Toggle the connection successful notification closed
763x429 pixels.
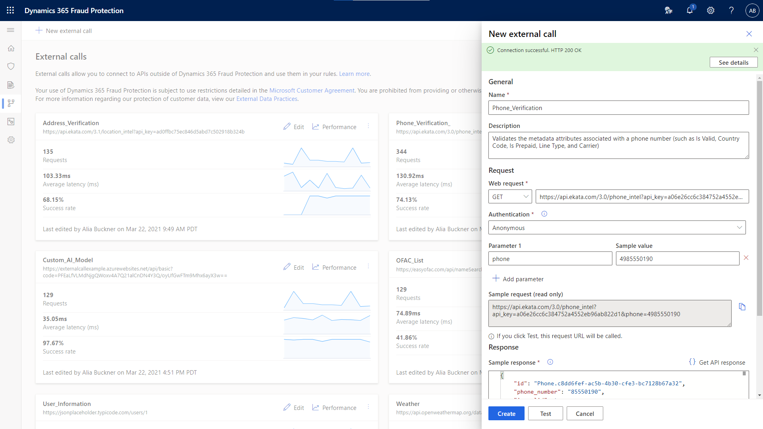click(756, 50)
